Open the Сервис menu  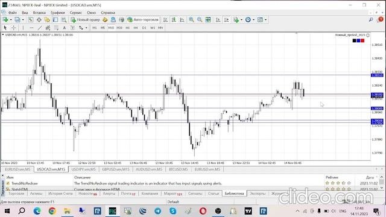point(76,13)
